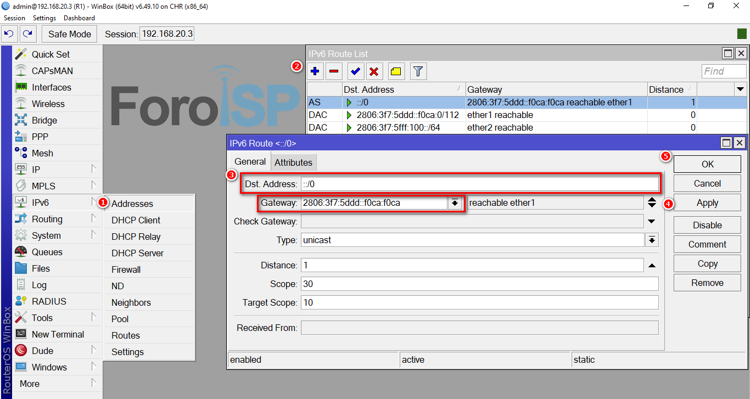The image size is (750, 399).
Task: Open Log sidebar item
Action: tap(58, 285)
